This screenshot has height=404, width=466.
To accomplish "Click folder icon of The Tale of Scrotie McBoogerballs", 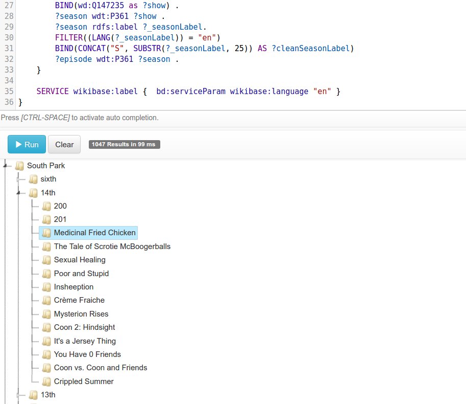I will pos(46,247).
